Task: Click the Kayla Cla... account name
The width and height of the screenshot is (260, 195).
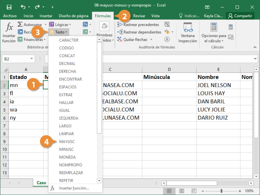Action: [213, 16]
